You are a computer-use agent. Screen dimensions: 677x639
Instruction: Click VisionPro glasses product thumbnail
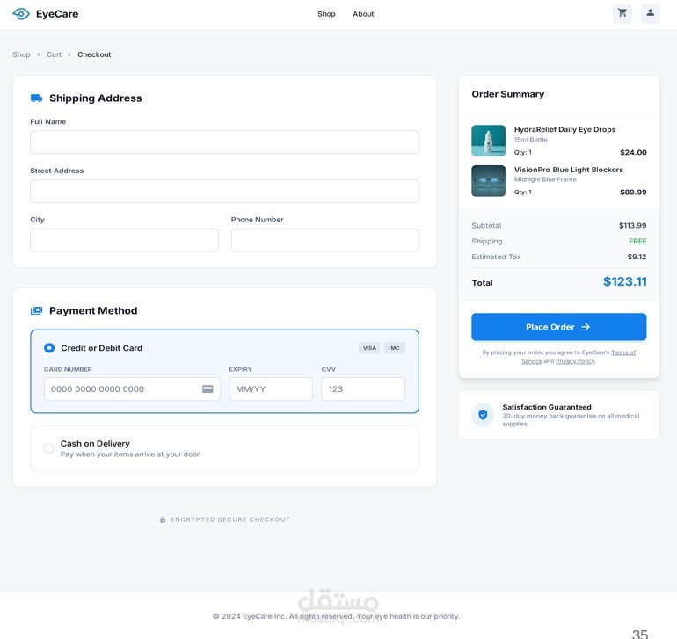click(488, 181)
